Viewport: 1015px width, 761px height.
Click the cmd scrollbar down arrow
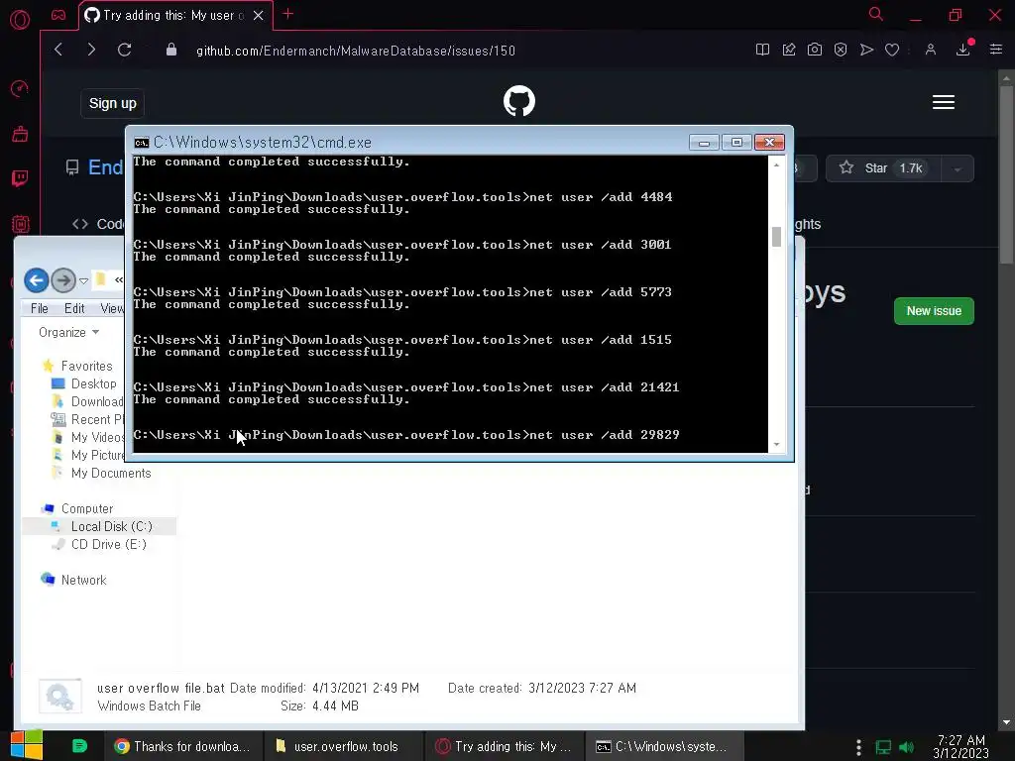click(x=776, y=445)
